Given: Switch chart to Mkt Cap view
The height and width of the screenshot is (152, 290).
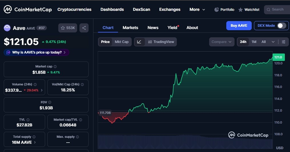Looking at the screenshot, I should tap(121, 42).
